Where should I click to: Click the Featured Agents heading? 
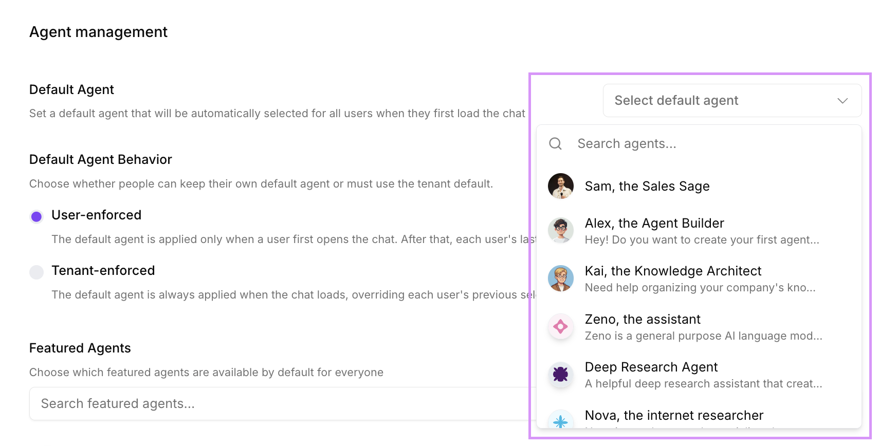(80, 348)
